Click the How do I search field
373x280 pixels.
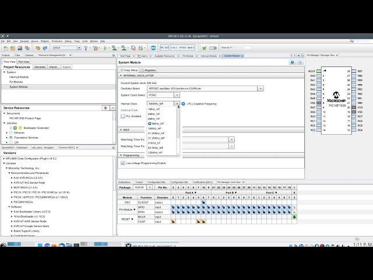(x=242, y=48)
